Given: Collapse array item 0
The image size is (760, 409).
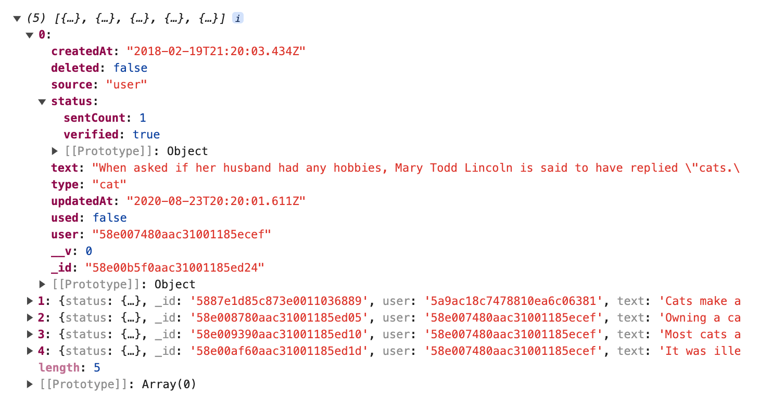Looking at the screenshot, I should pos(30,35).
